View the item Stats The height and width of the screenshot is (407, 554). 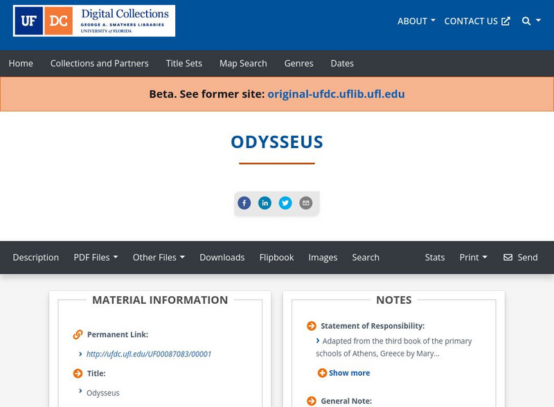point(435,257)
